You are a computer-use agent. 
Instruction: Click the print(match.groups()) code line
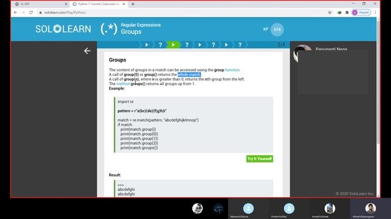[139, 148]
